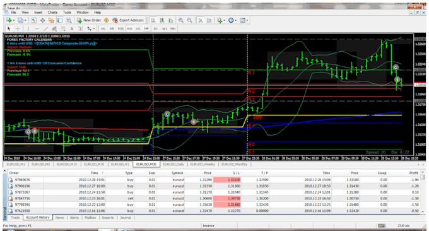Draw a vertical line tool
This screenshot has height=231, width=429.
[28, 28]
